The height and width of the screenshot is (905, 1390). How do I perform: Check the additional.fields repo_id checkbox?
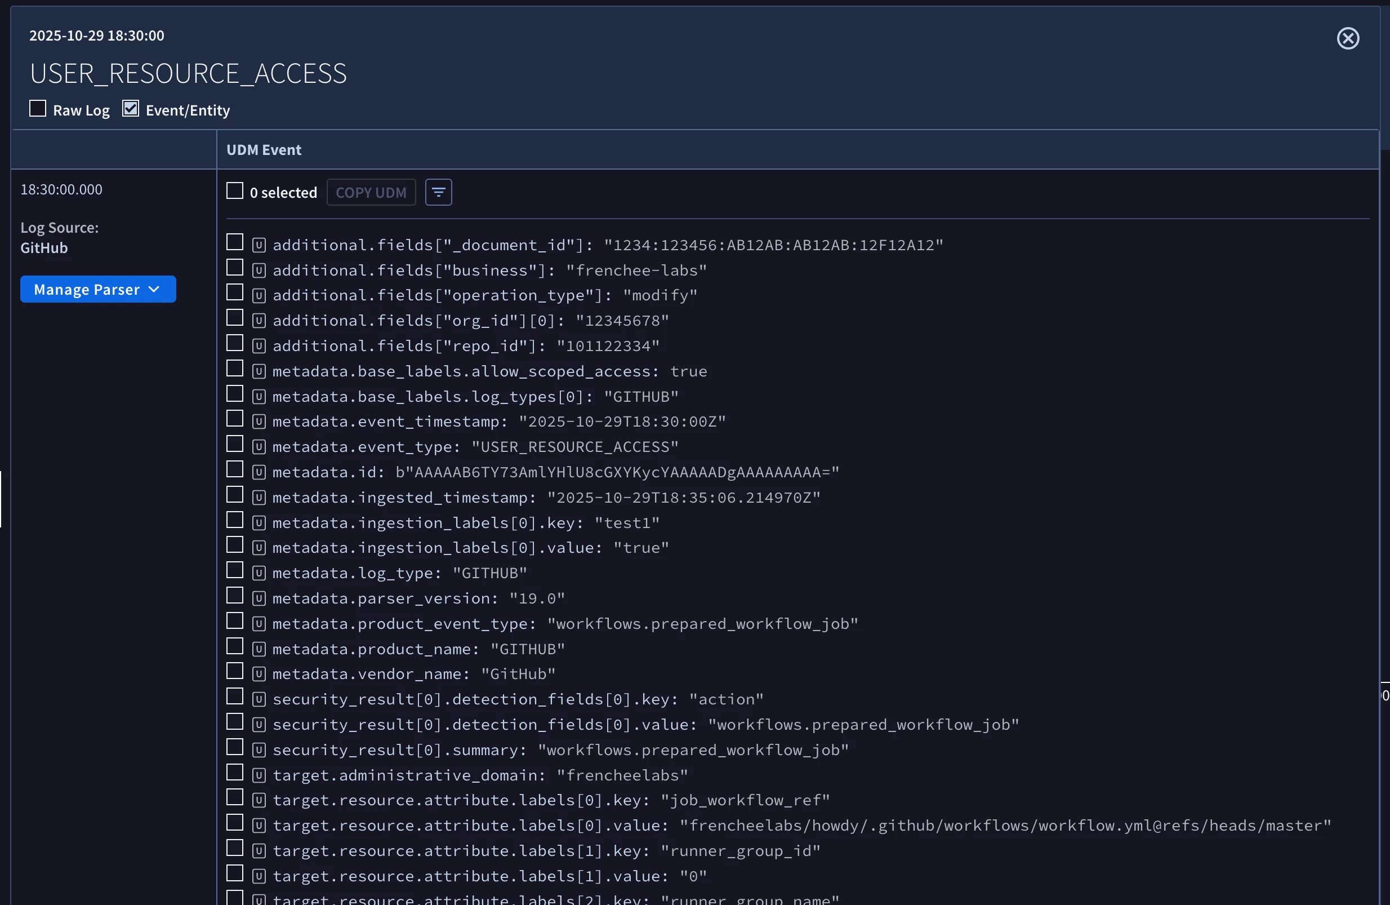point(235,344)
